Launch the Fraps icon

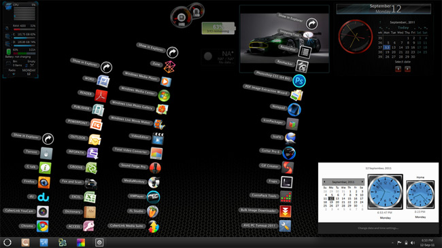pyautogui.click(x=286, y=182)
